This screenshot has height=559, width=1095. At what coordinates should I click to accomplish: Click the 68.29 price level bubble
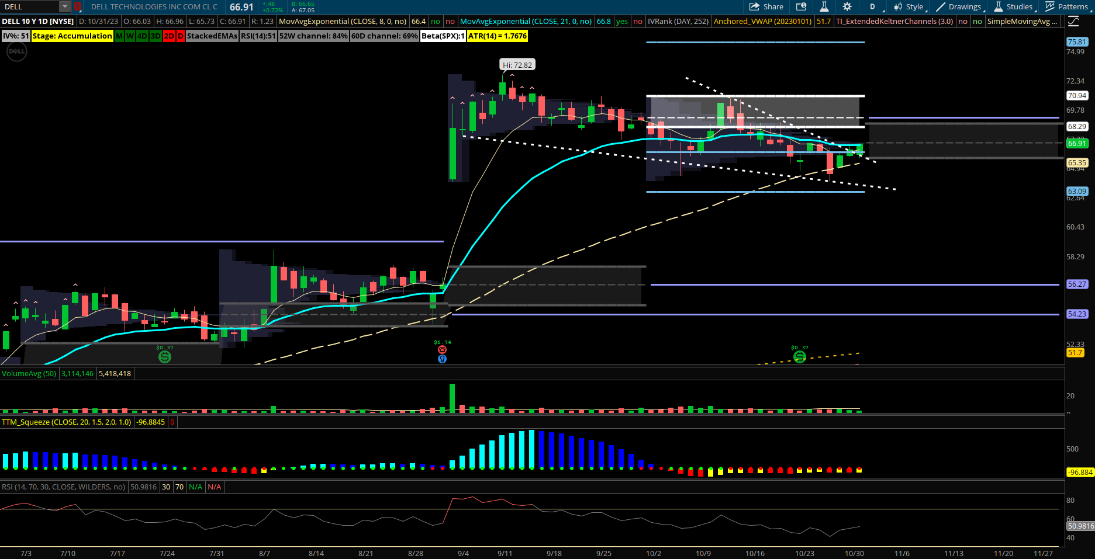1077,127
